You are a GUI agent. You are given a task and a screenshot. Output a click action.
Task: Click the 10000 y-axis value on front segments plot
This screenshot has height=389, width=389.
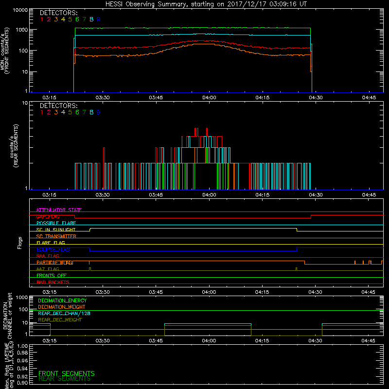[x=20, y=10]
